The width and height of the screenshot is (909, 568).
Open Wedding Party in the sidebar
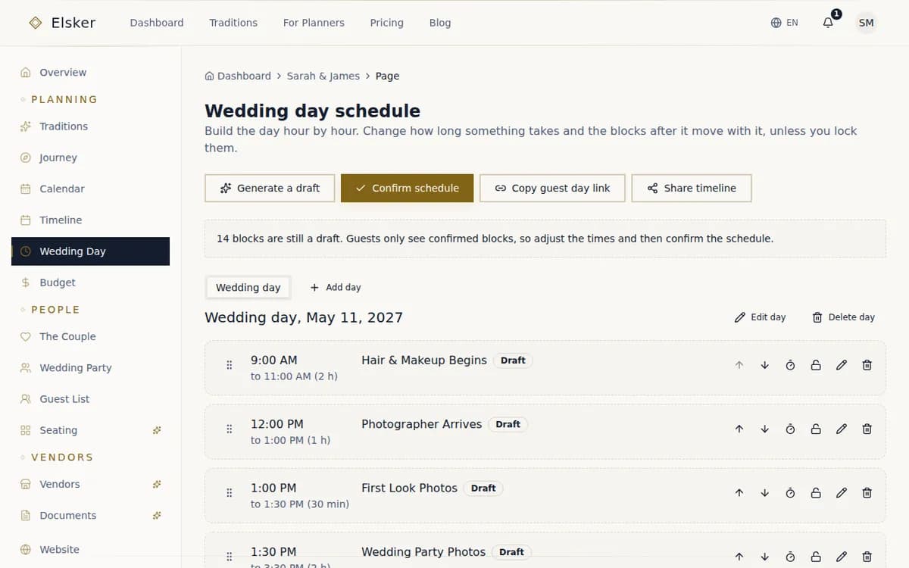[x=90, y=367]
